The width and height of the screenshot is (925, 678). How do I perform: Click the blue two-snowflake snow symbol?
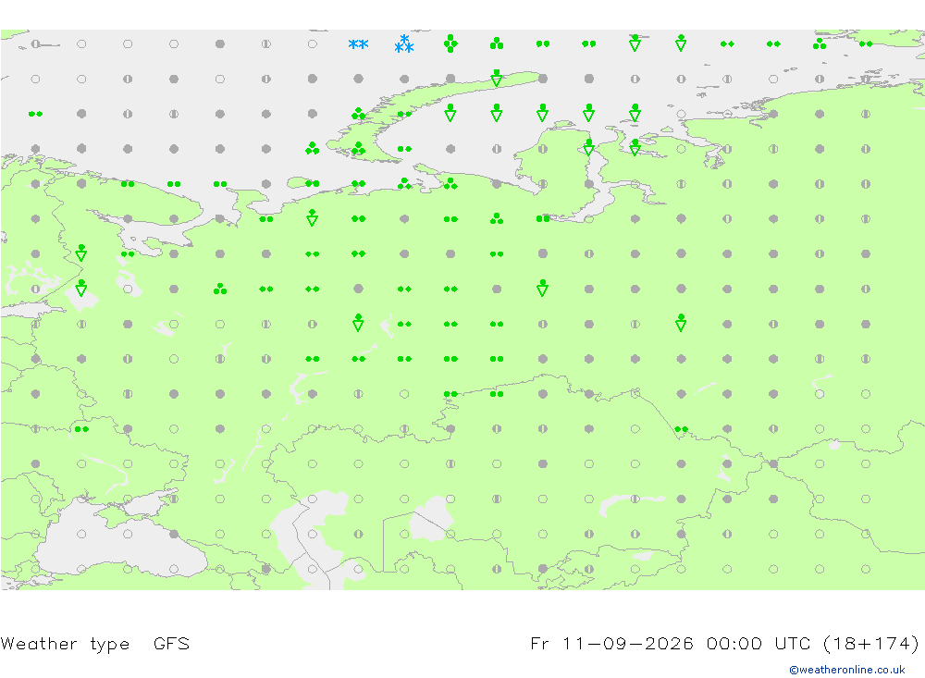(358, 44)
